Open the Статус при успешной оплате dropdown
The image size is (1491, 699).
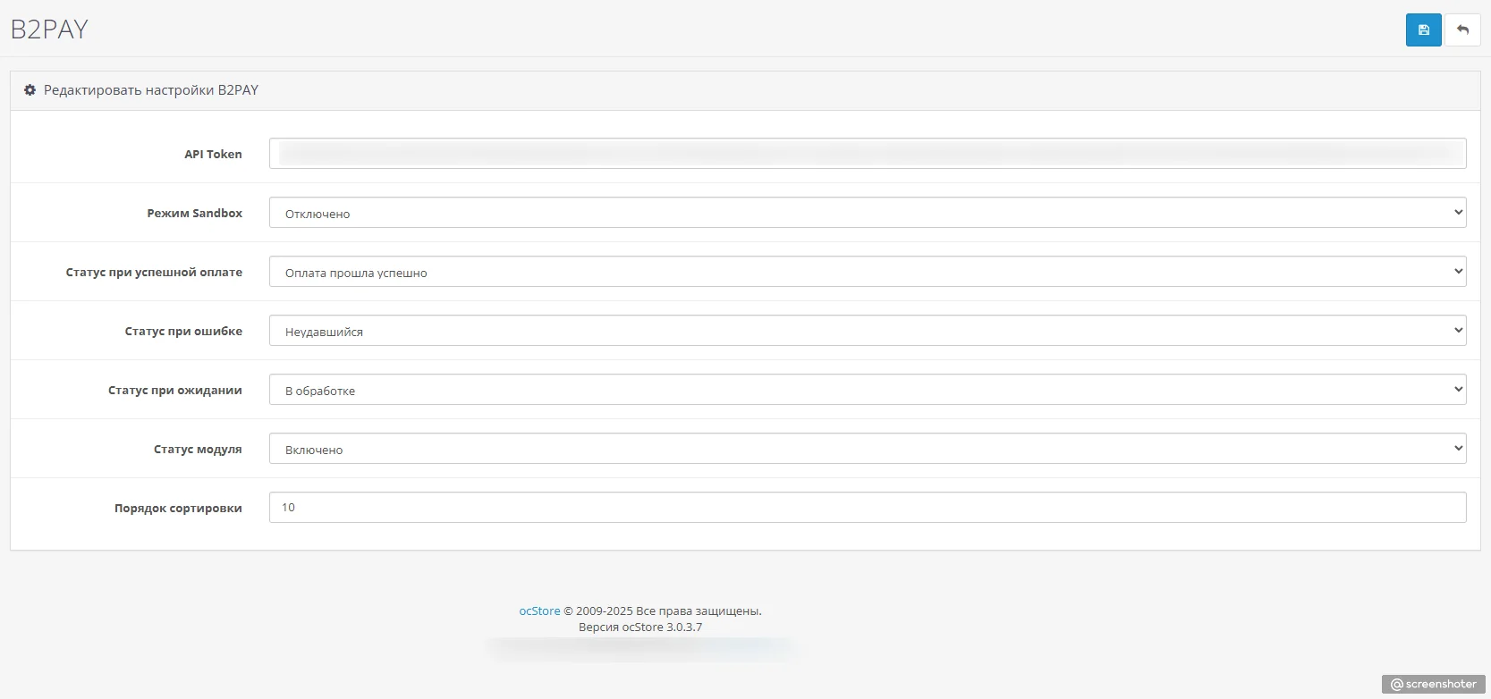[868, 272]
